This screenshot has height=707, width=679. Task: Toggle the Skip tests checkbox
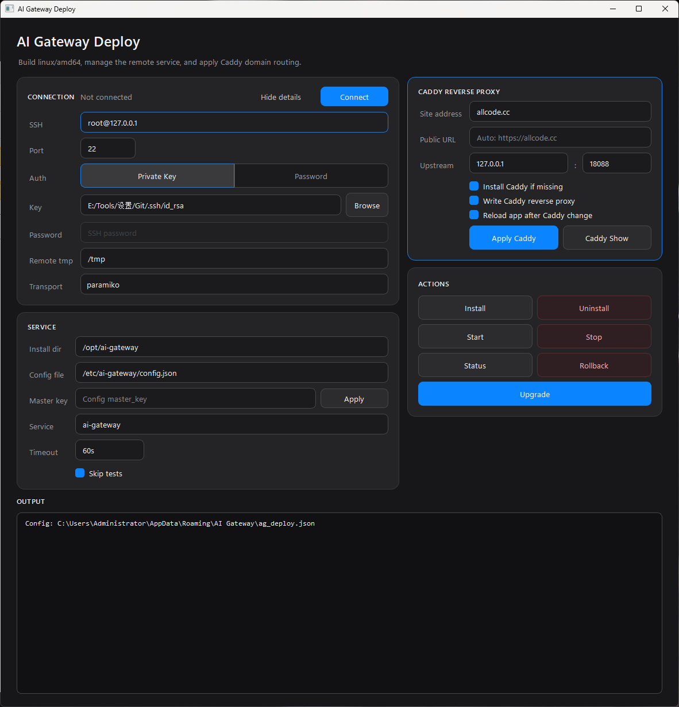(x=80, y=473)
